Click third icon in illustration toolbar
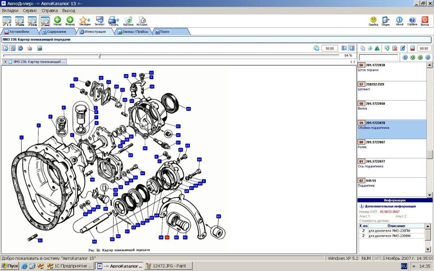 coord(21,48)
